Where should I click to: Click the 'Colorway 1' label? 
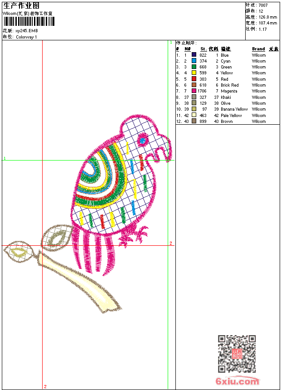(26, 37)
